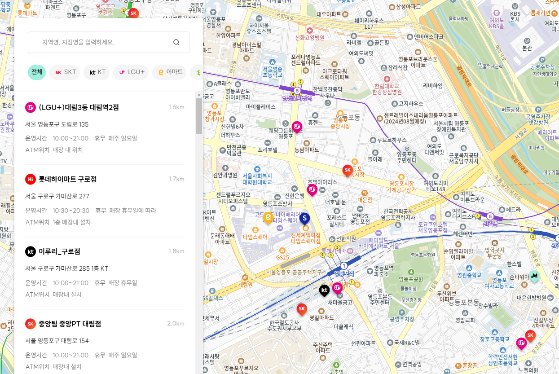Click the 영등포공원 label on map
Image resolution: width=559 pixels, height=374 pixels.
click(x=411, y=279)
